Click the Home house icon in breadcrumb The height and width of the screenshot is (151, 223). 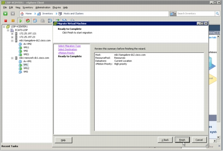pos(22,14)
